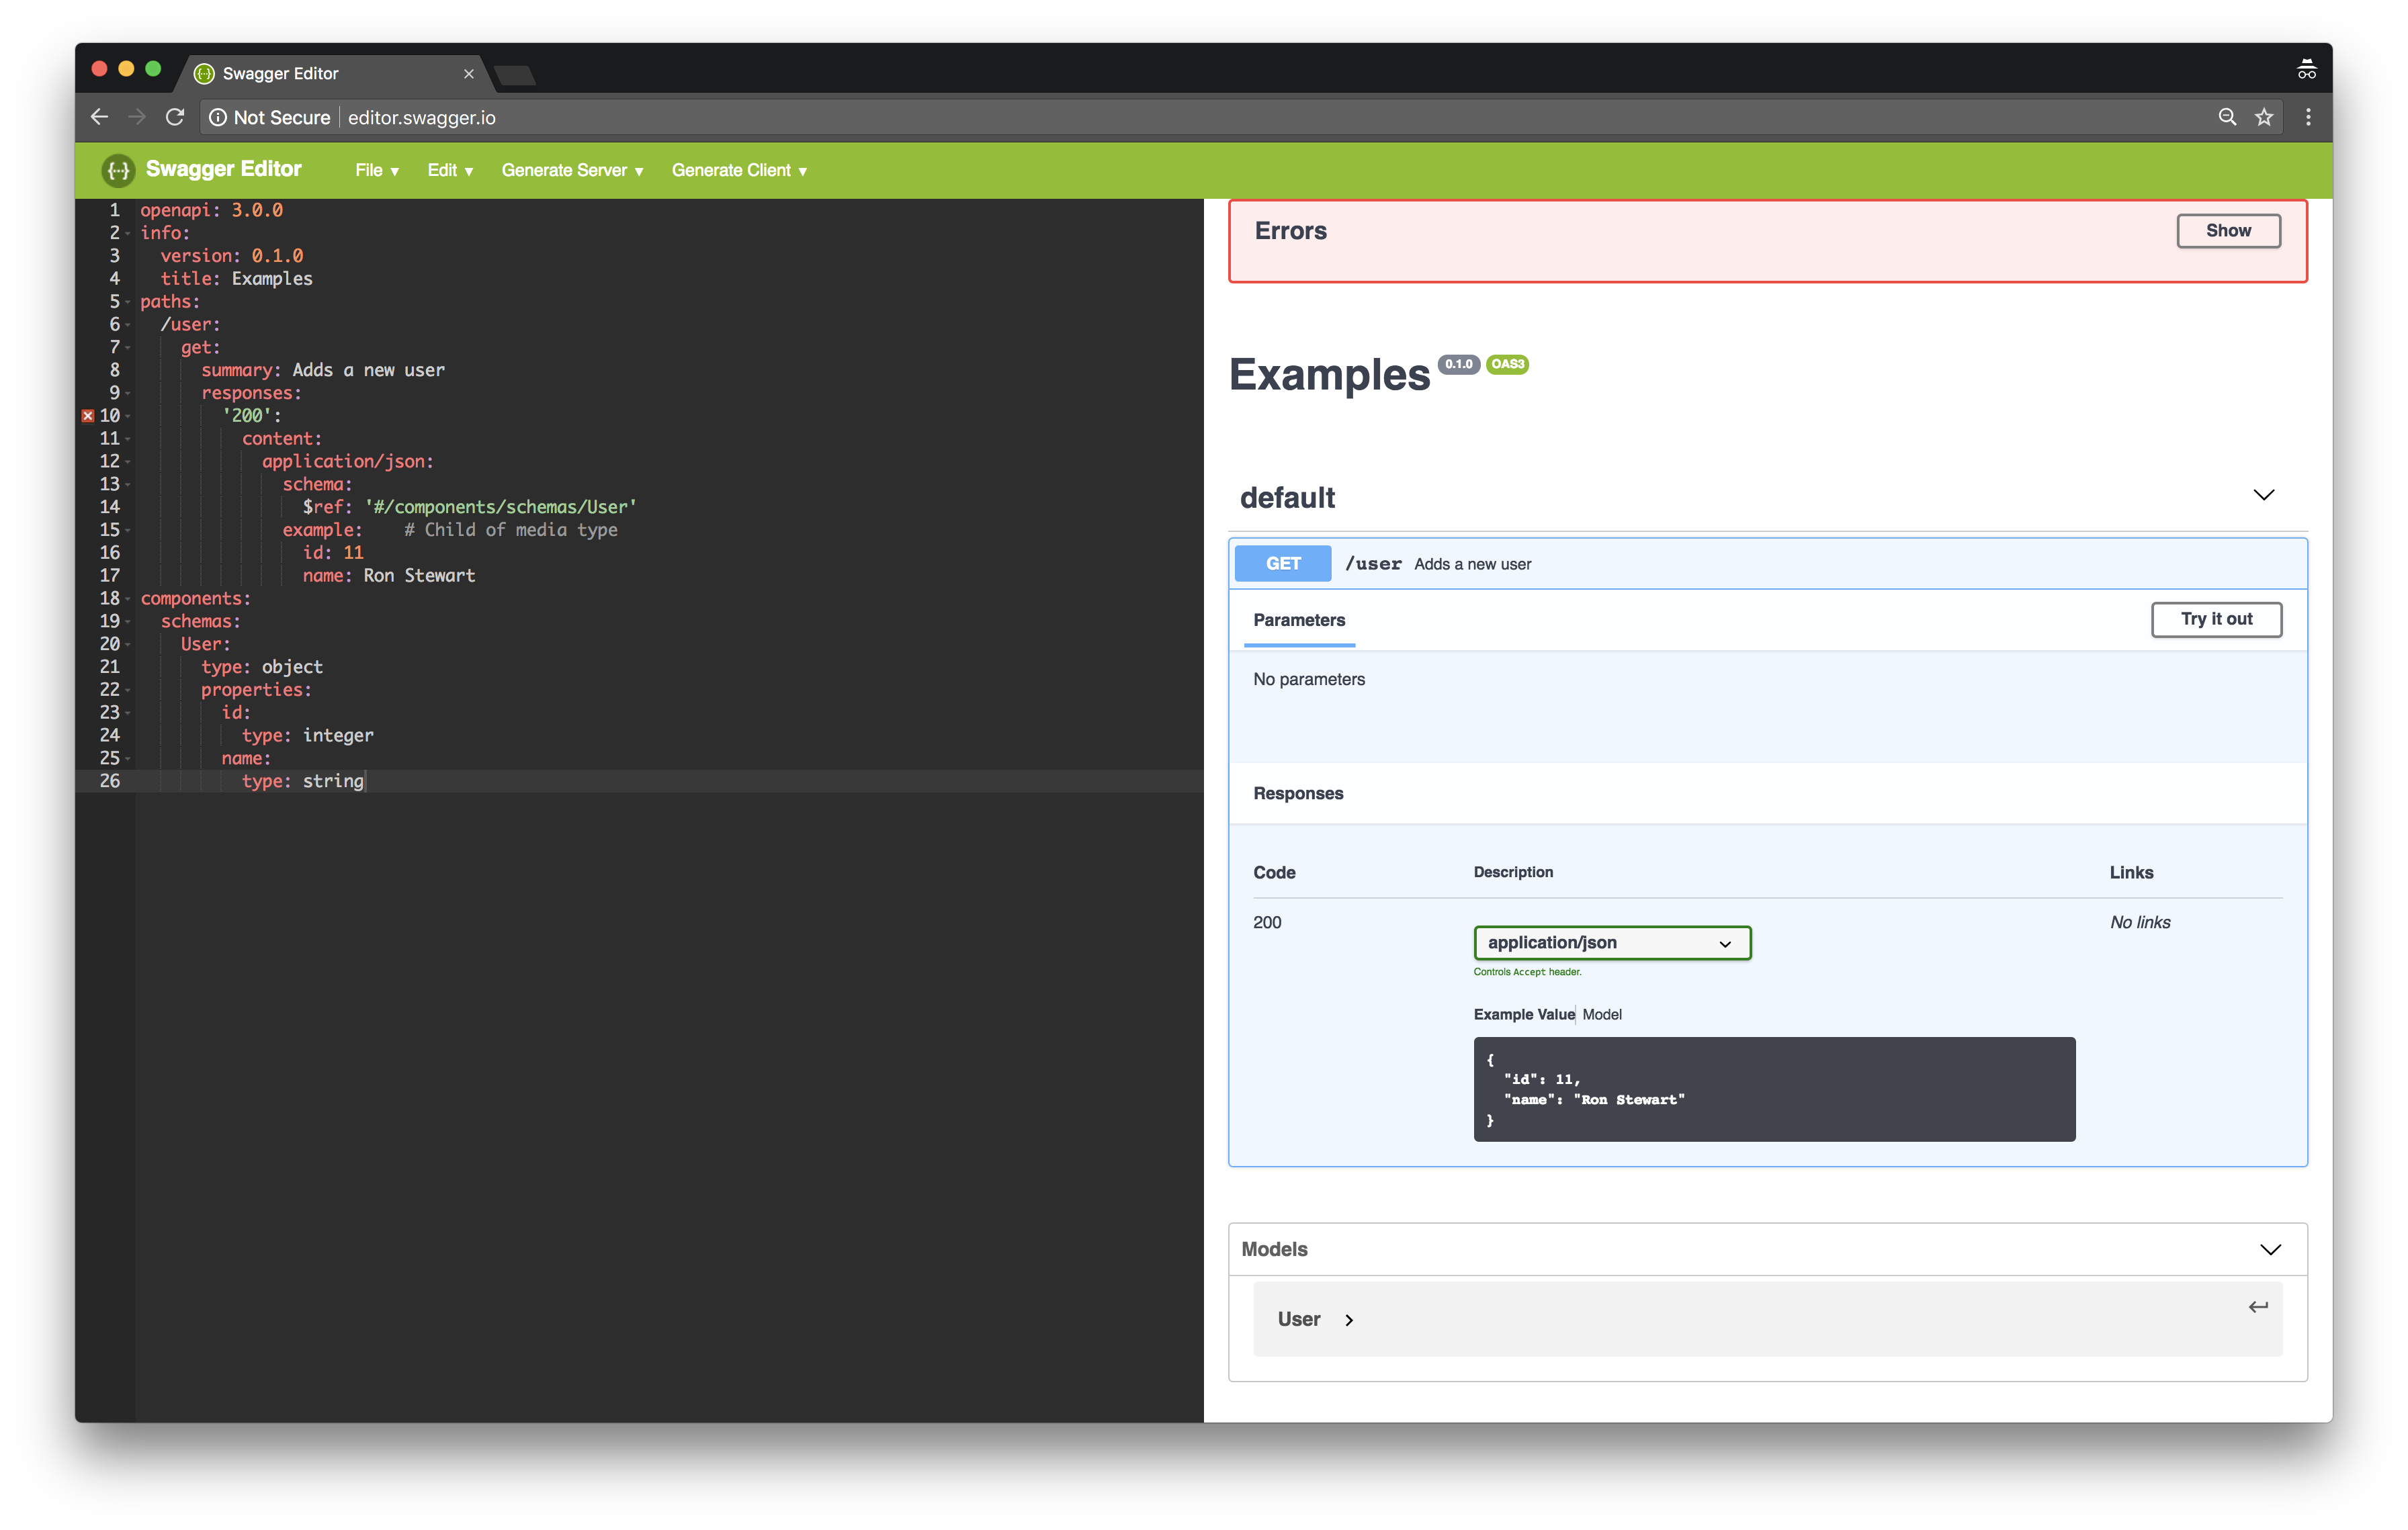Click the /user path in the operation header

tap(1373, 564)
